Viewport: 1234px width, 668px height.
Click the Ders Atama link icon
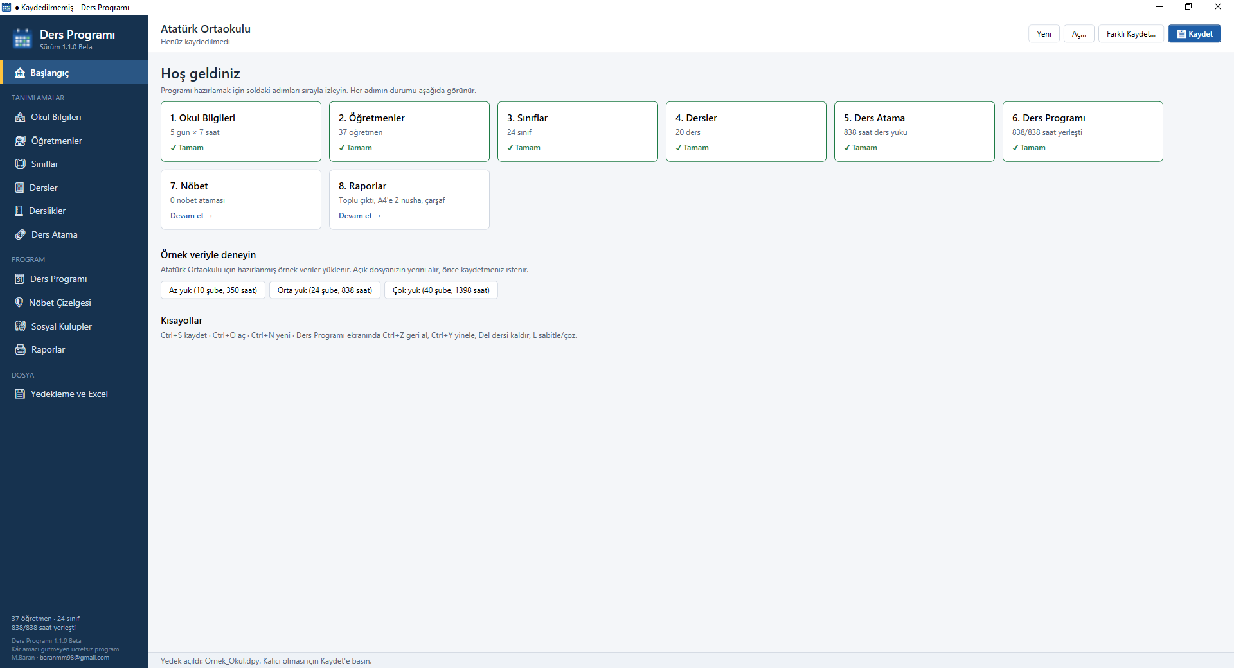(20, 234)
